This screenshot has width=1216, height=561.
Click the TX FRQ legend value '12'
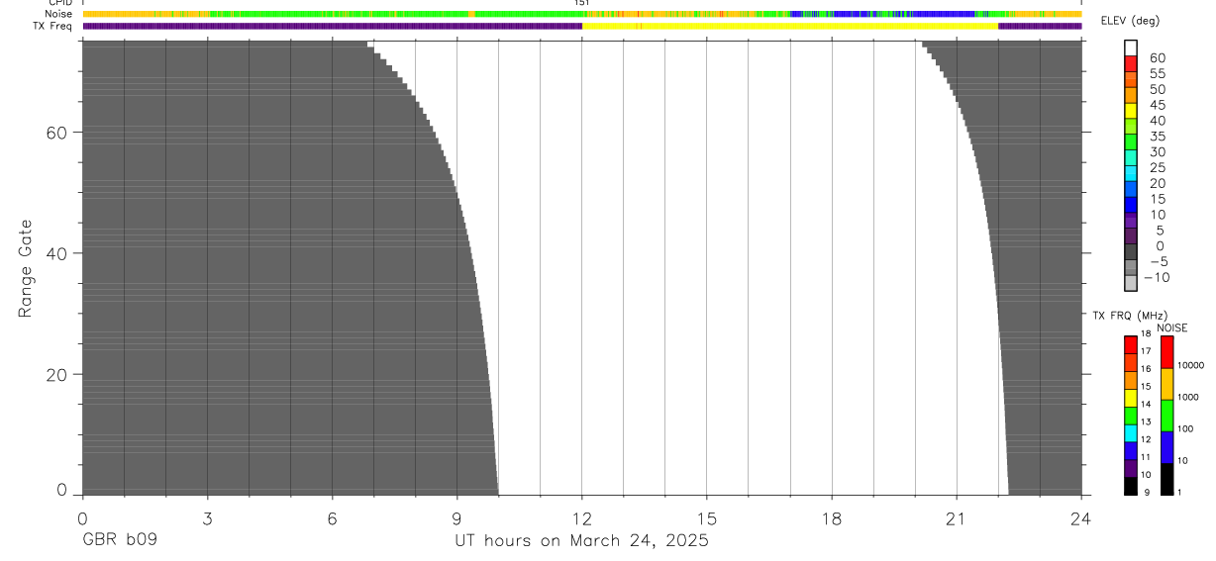point(1146,439)
